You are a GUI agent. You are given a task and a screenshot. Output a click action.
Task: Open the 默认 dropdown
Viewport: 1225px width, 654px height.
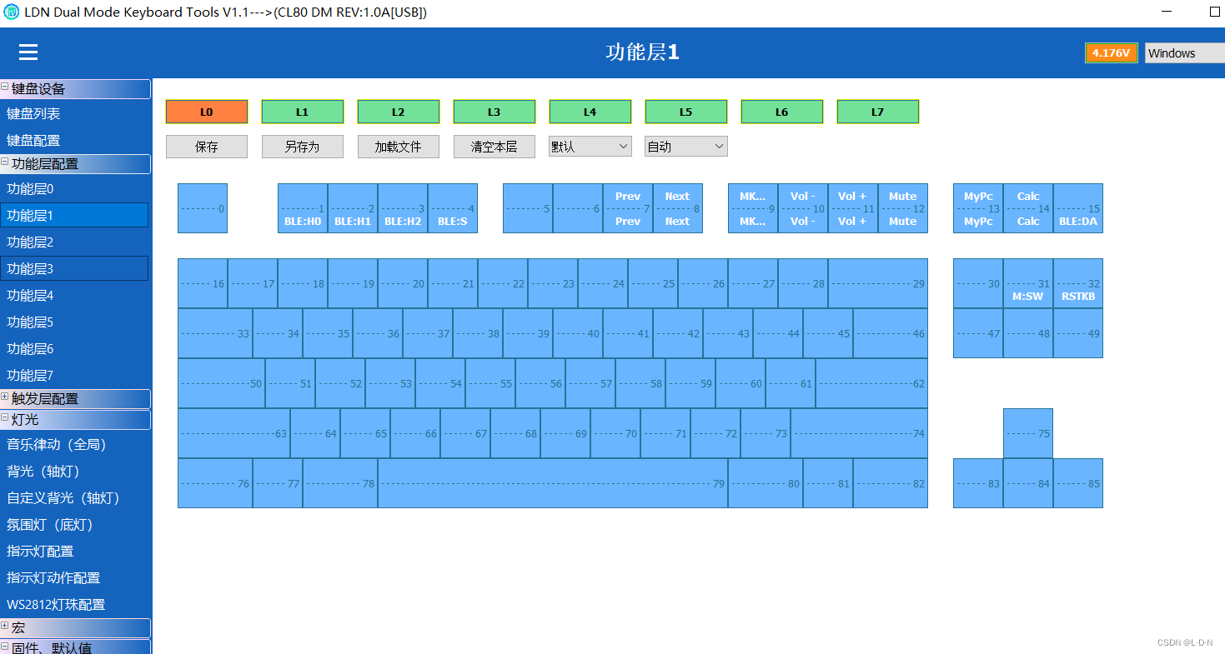coord(590,147)
